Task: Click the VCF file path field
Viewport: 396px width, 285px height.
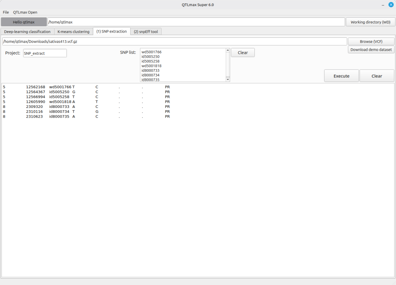Action: click(x=174, y=41)
